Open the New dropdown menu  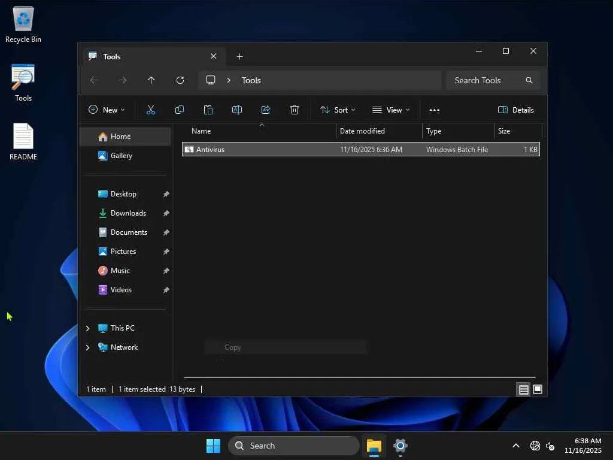click(x=107, y=110)
